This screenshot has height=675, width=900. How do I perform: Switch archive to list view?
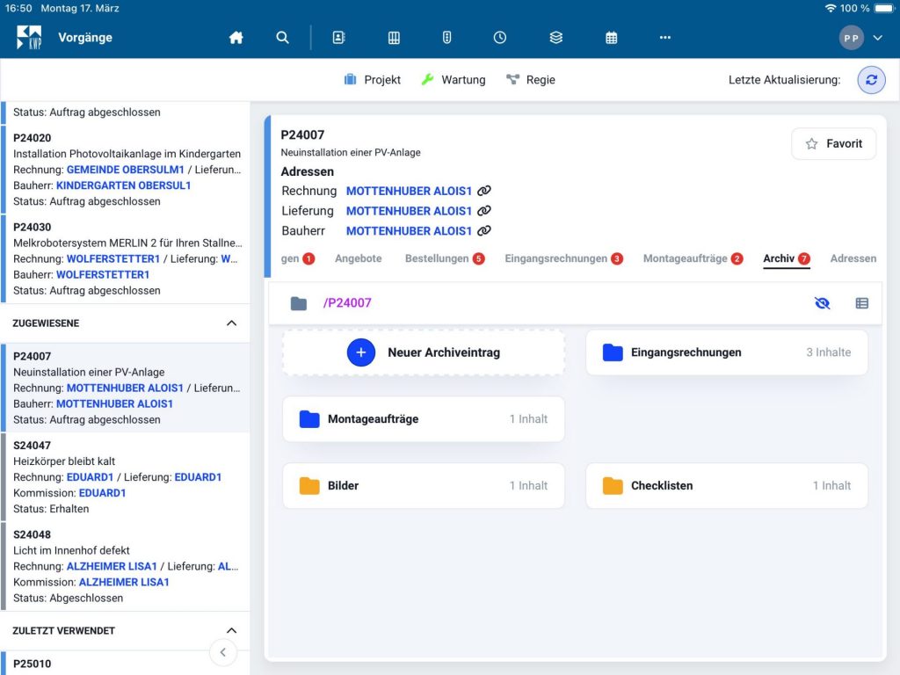[x=861, y=303]
